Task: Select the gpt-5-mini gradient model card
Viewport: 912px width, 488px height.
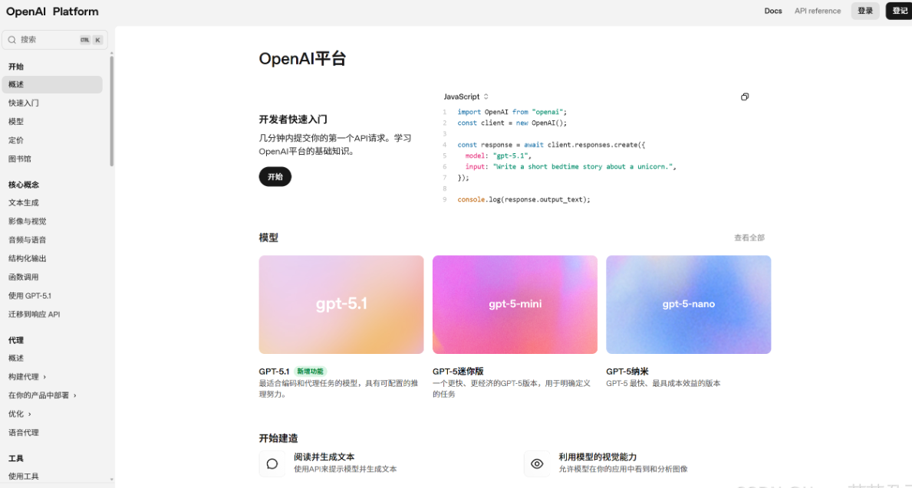Action: pos(515,304)
